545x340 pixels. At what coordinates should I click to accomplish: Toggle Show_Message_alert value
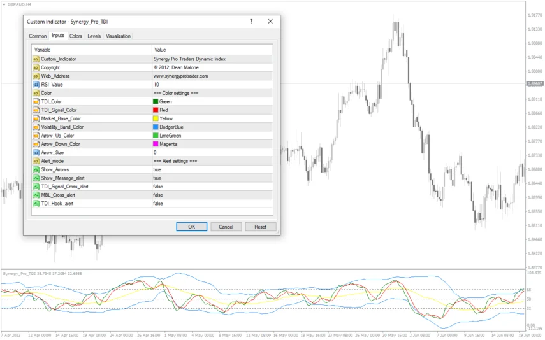tap(157, 178)
